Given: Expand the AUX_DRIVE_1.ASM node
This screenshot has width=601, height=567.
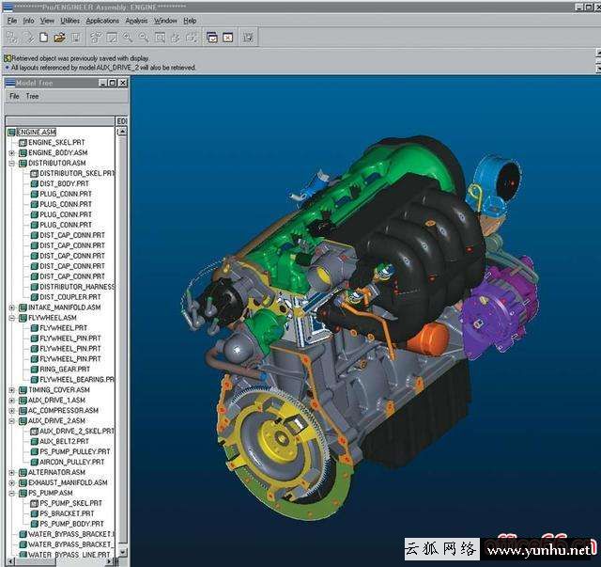Looking at the screenshot, I should tap(12, 400).
